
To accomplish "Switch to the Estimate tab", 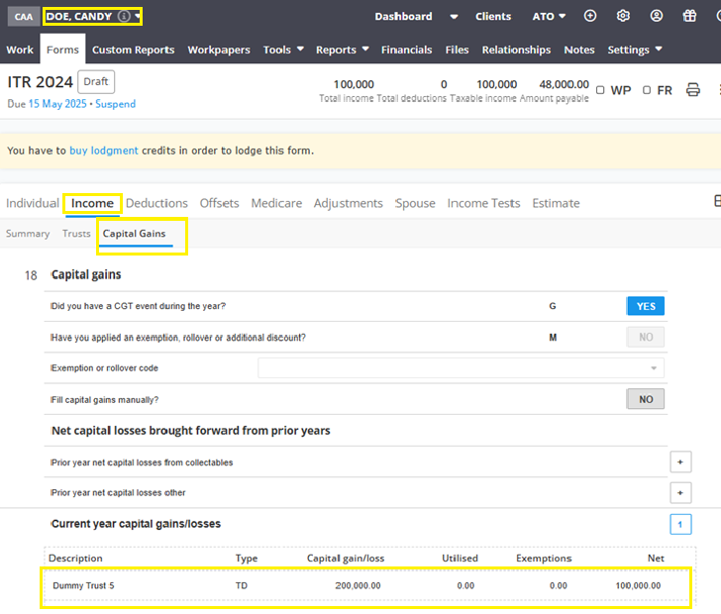I will tap(556, 203).
